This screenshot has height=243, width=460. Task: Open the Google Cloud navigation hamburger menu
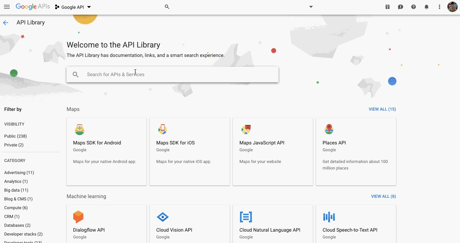pos(7,7)
